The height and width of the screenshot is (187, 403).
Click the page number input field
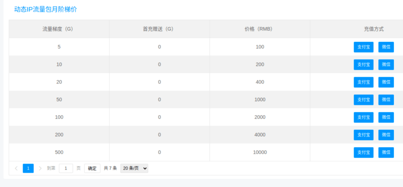(66, 168)
